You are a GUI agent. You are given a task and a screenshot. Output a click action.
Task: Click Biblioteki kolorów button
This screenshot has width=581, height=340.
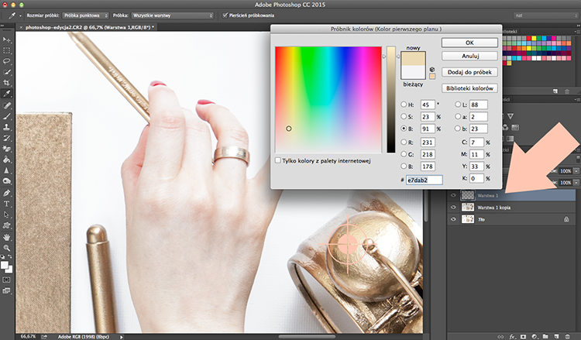[x=469, y=88]
